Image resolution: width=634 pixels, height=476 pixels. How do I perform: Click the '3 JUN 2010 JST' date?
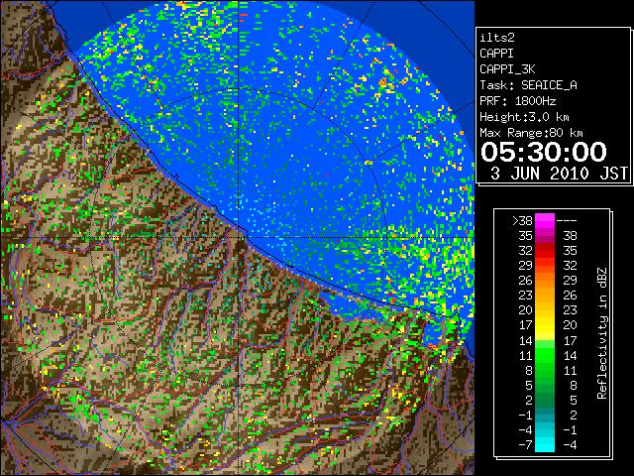[559, 174]
